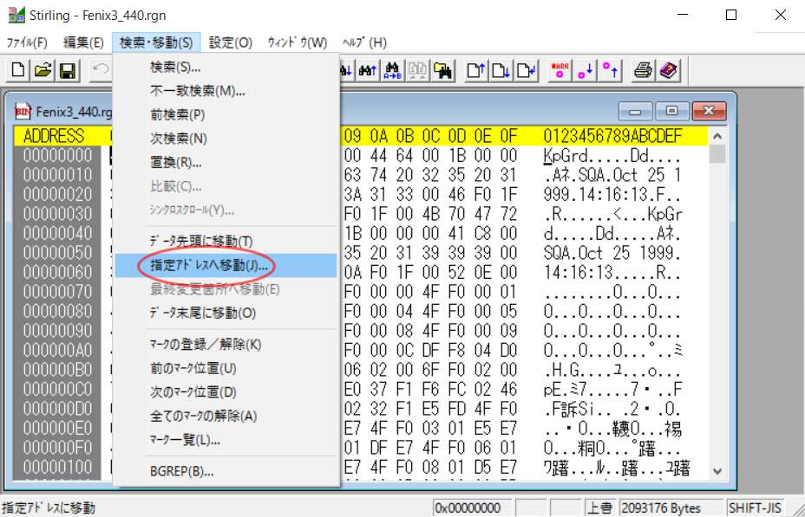Click address row 000000A0
Viewport: 805px width, 517px height.
click(57, 351)
